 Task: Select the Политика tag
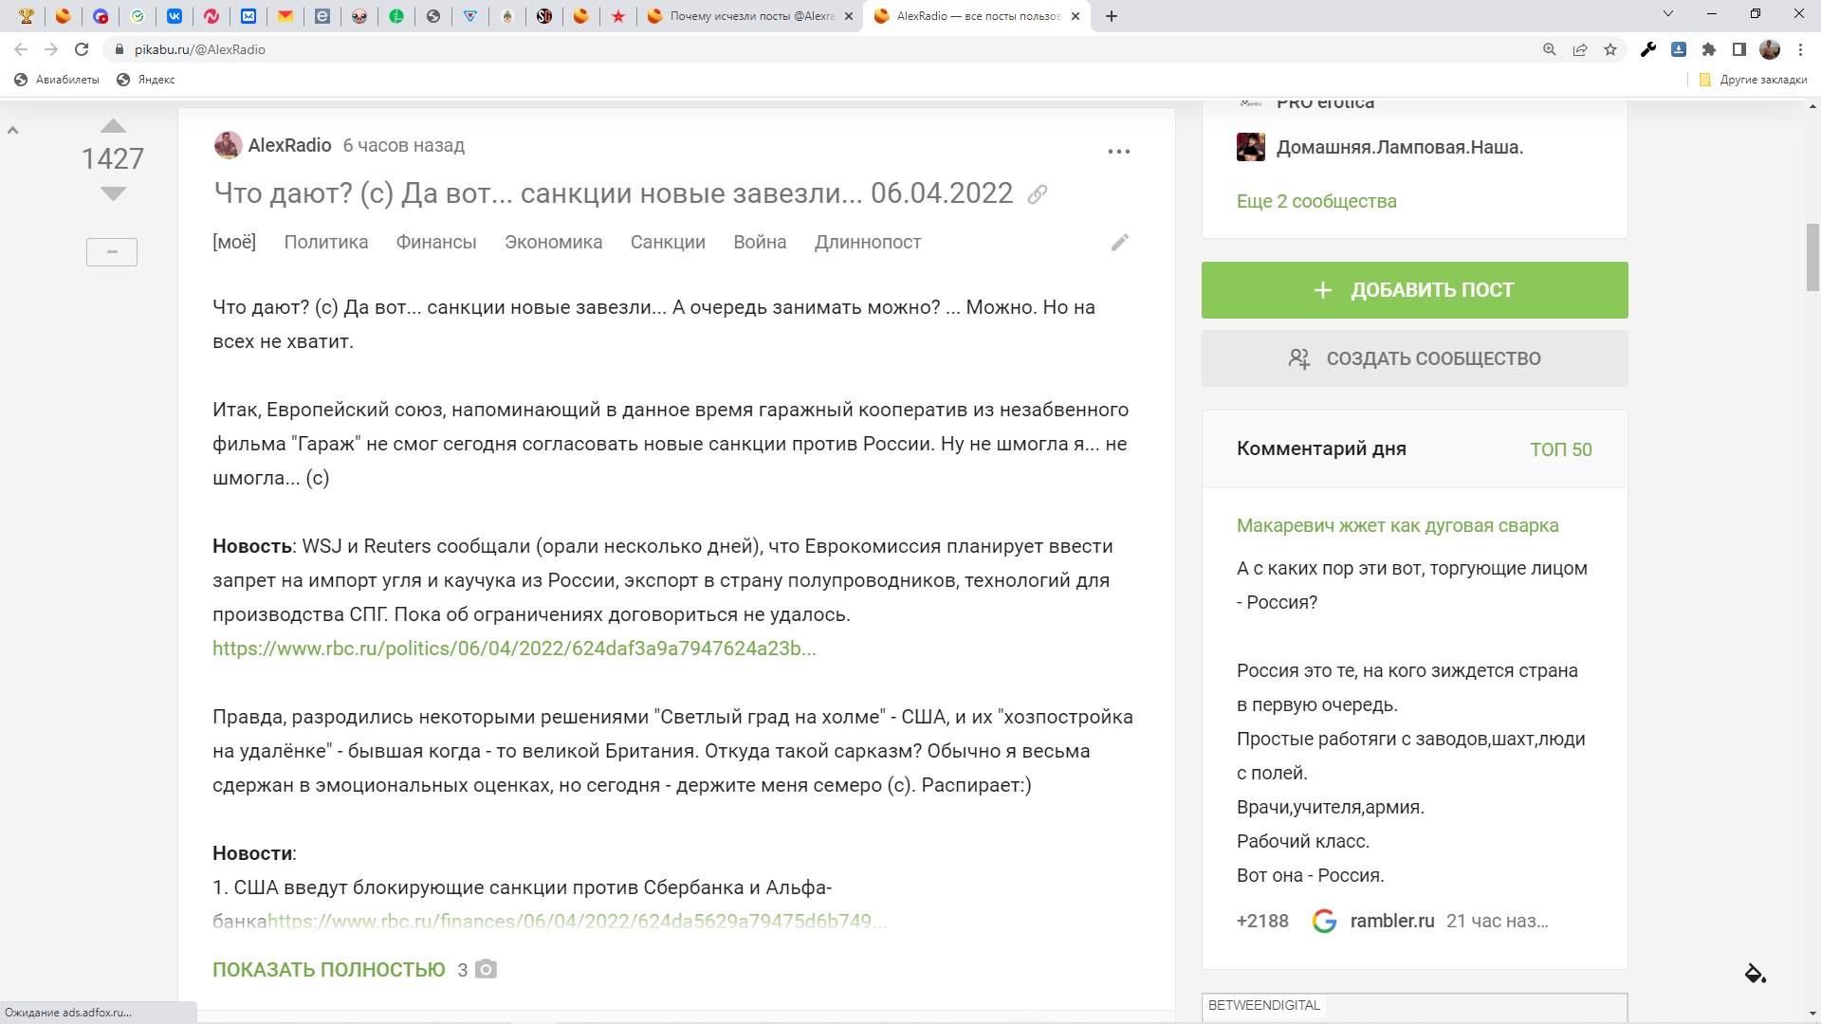point(325,242)
